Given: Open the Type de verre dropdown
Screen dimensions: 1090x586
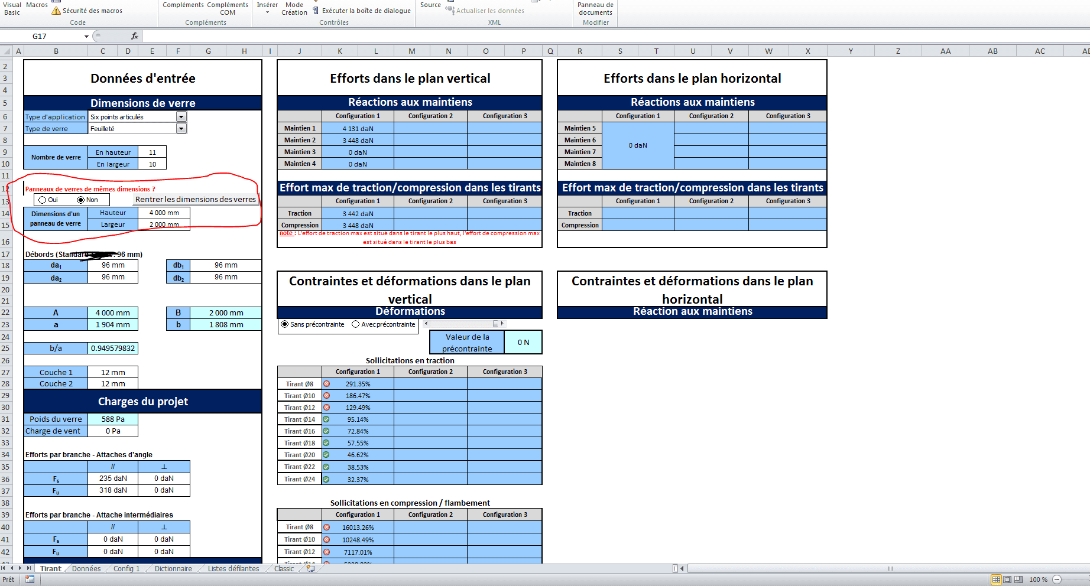Looking at the screenshot, I should [x=181, y=128].
